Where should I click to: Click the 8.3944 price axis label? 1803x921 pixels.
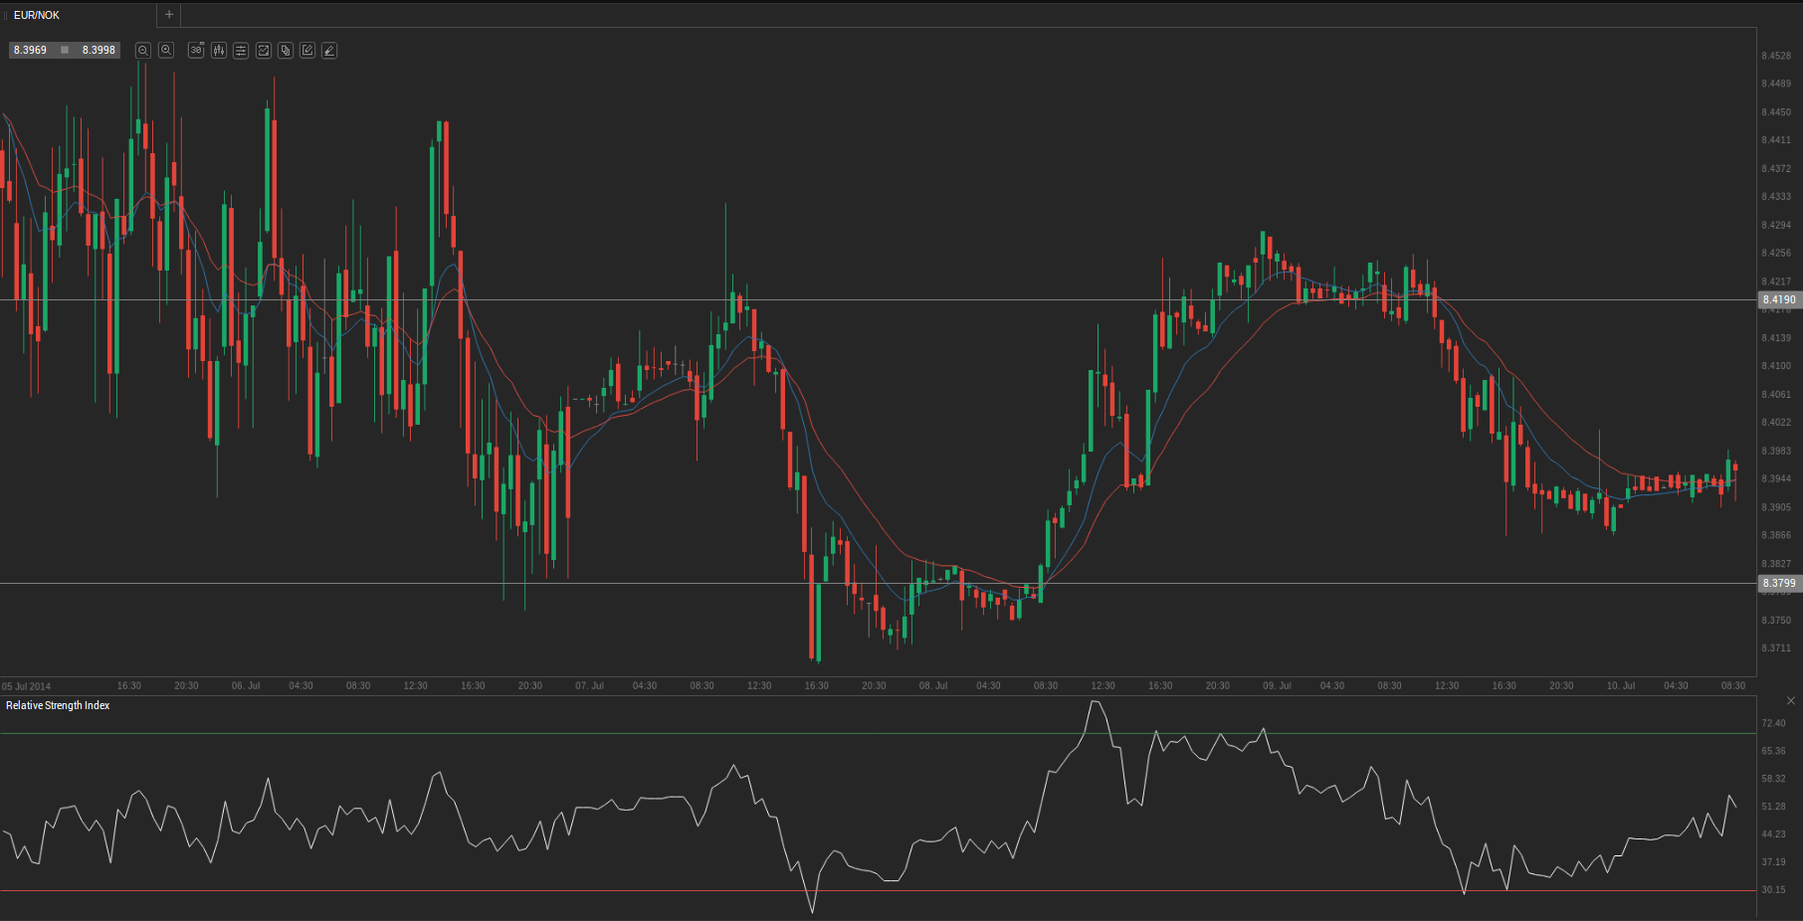(1776, 479)
